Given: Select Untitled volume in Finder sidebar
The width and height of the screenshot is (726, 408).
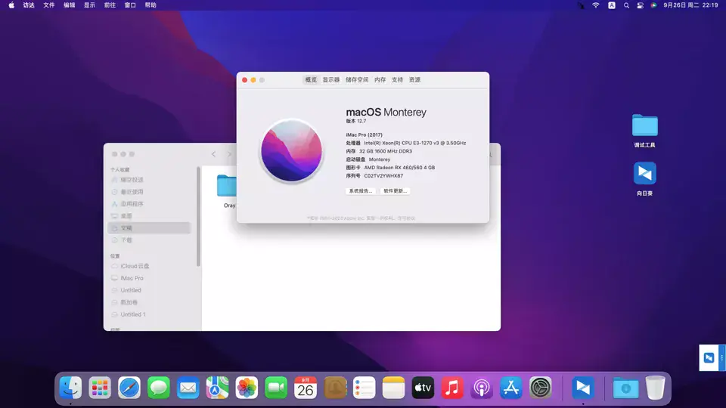Looking at the screenshot, I should (x=149, y=290).
